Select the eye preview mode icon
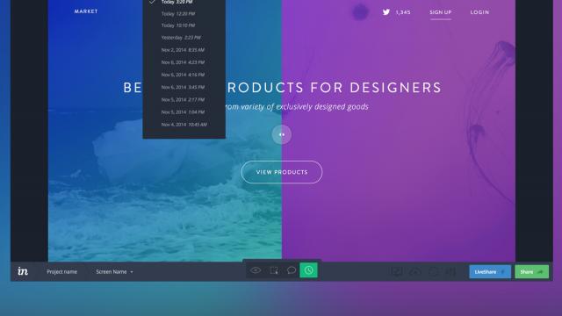The width and height of the screenshot is (562, 316). click(x=256, y=270)
